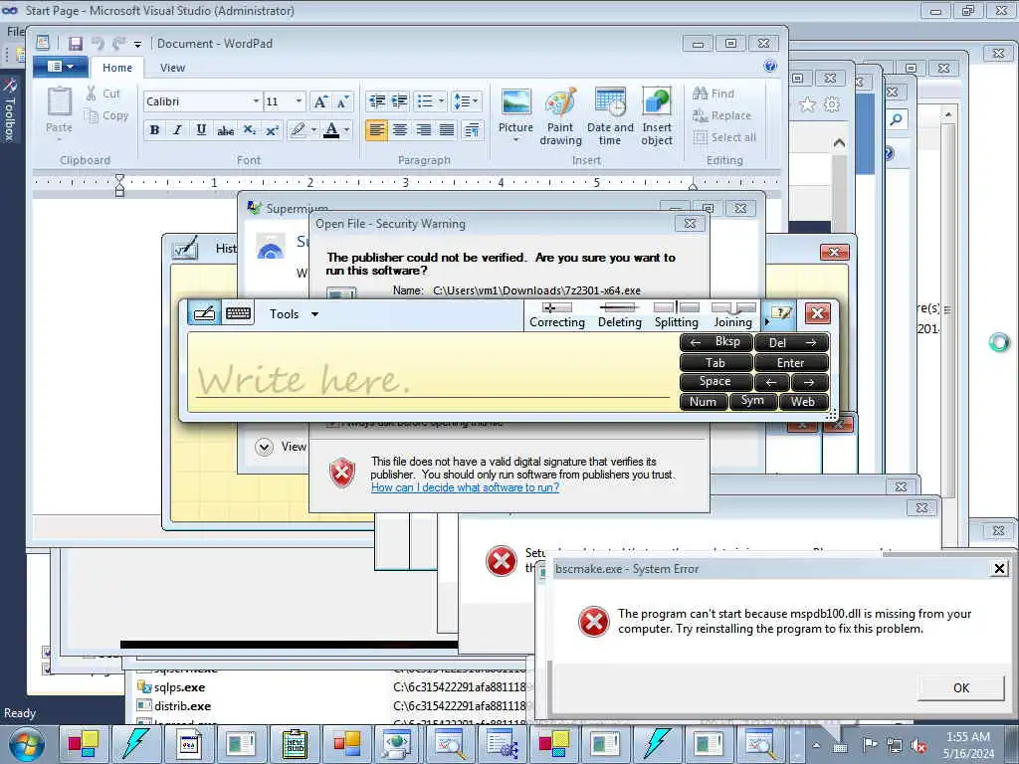1019x764 pixels.
Task: Center text in WordPad
Action: coord(400,130)
